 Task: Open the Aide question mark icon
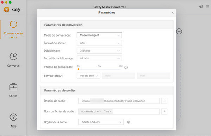(x=13, y=117)
